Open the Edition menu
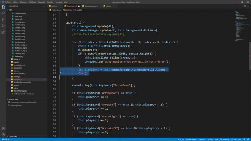This screenshot has width=251, height=141. pos(15,2)
